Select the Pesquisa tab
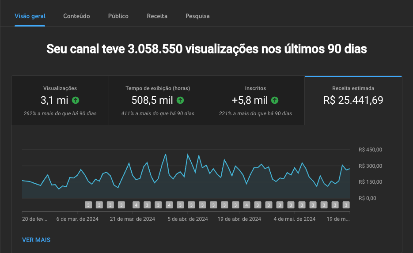Image resolution: width=413 pixels, height=253 pixels. [197, 16]
